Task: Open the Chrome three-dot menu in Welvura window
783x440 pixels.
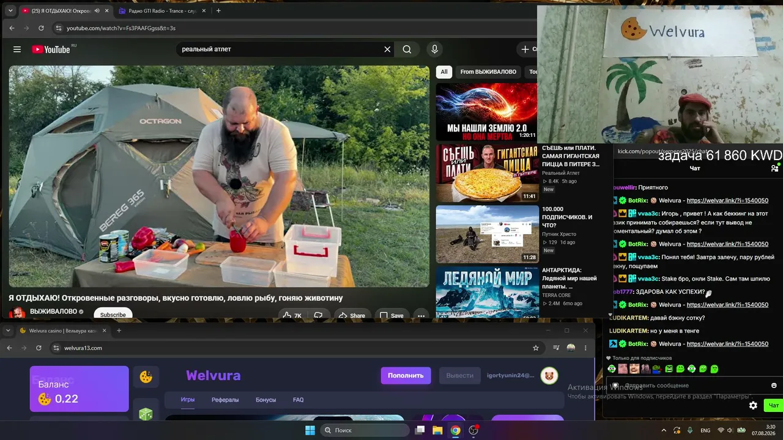Action: point(585,348)
